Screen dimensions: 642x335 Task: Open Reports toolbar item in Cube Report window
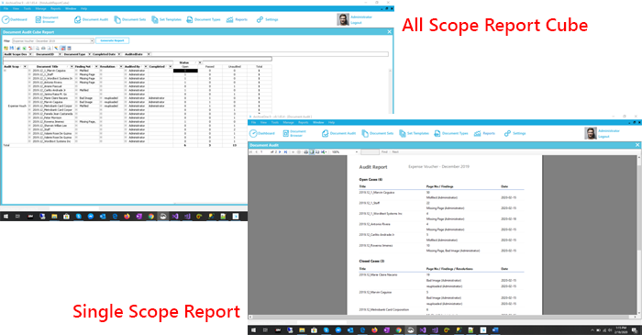(x=237, y=19)
